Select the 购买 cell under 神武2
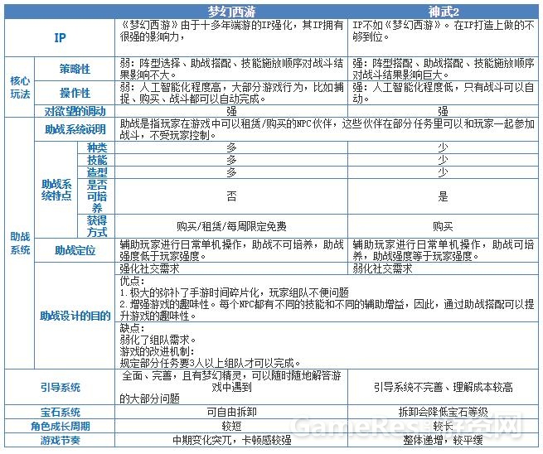Image resolution: width=543 pixels, height=454 pixels. tap(443, 226)
